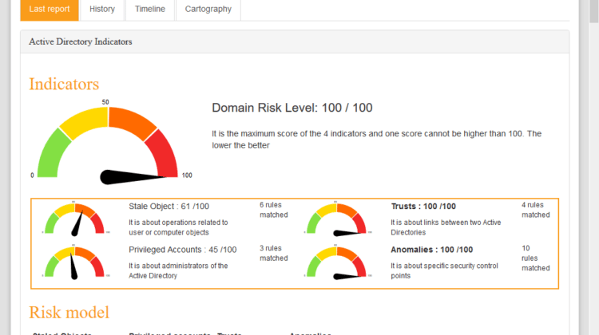Click the Stale Object gauge
The height and width of the screenshot is (335, 599).
coord(75,219)
